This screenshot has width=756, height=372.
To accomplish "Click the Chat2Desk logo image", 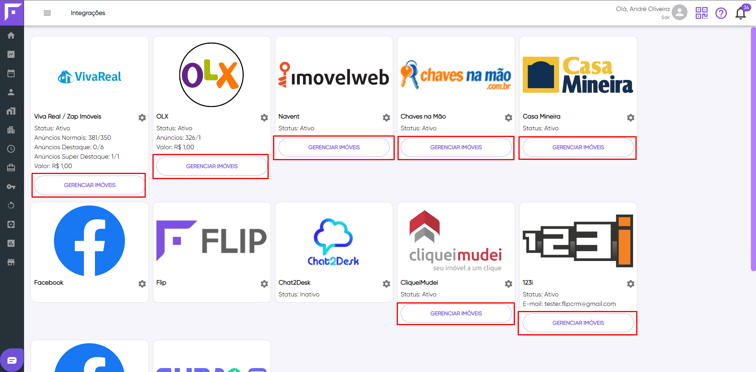I will [333, 242].
